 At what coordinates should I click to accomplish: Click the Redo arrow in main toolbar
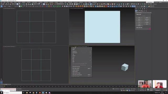click(4, 4)
